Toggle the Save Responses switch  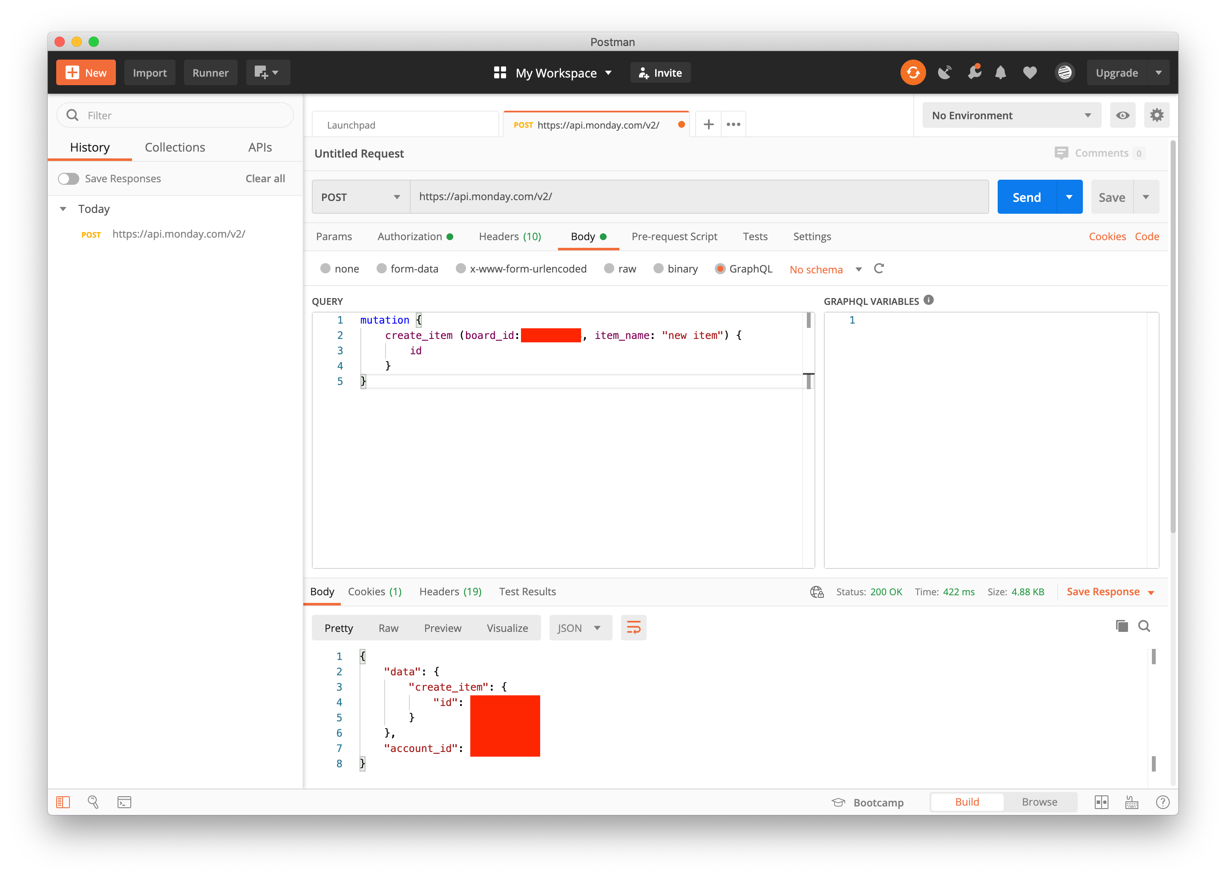point(69,178)
